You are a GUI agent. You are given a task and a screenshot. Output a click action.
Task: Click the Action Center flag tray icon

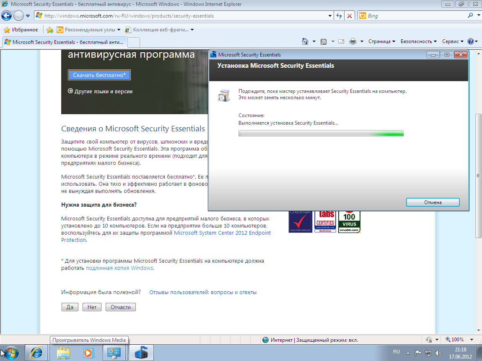(418, 353)
